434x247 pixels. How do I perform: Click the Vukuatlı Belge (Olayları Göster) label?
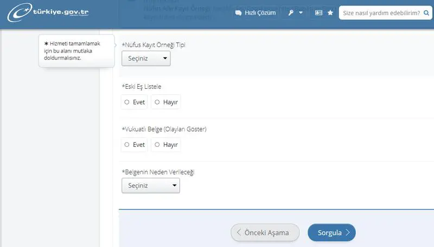[164, 129]
